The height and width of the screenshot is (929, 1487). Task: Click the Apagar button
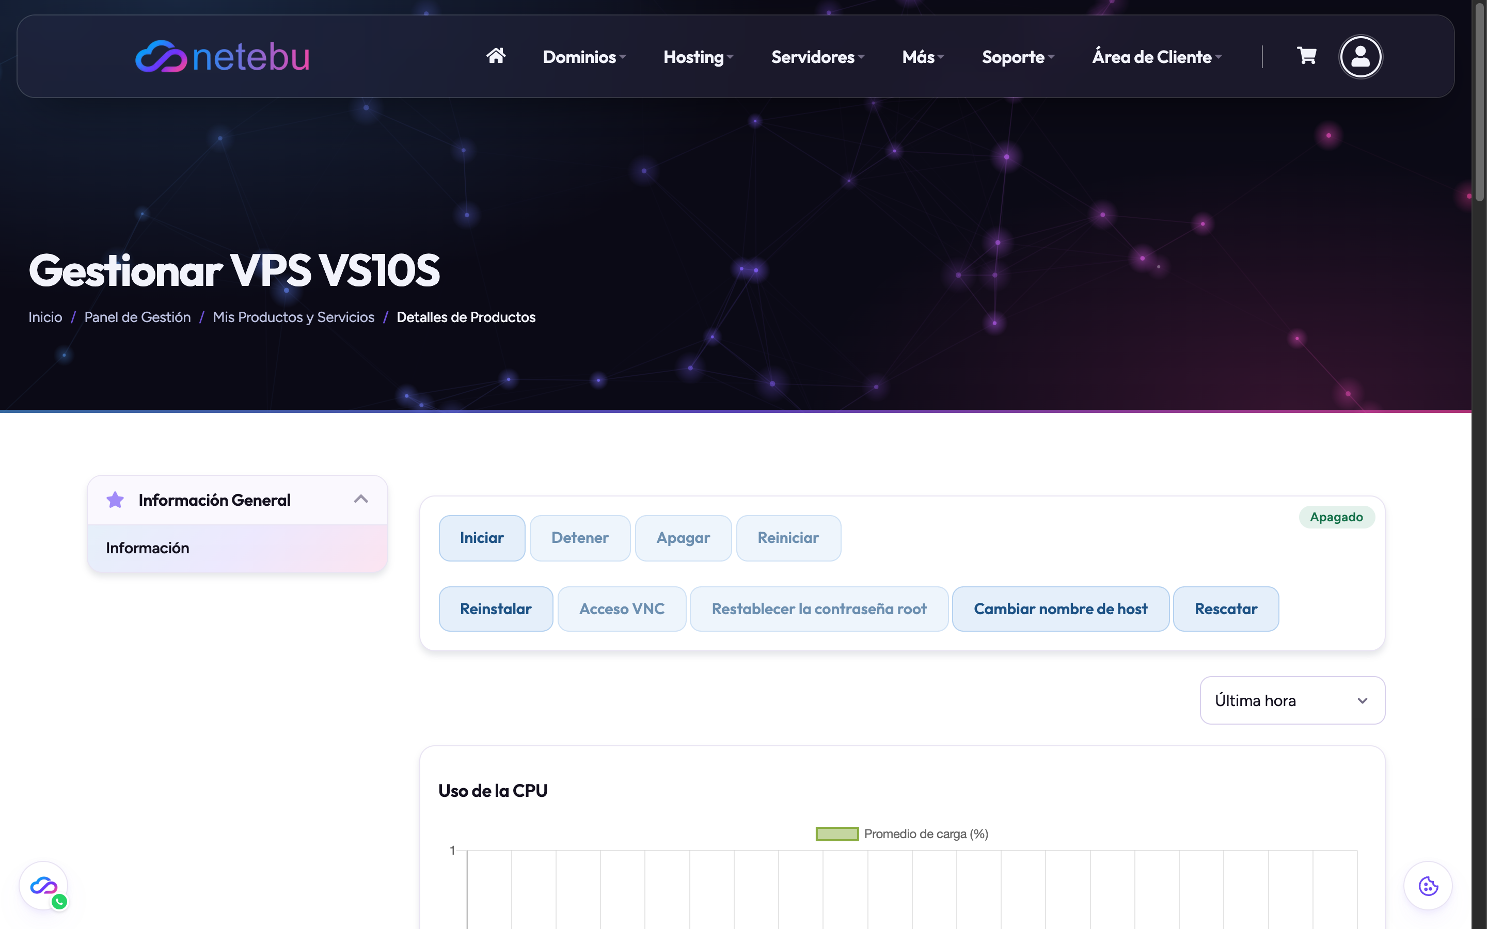tap(683, 538)
